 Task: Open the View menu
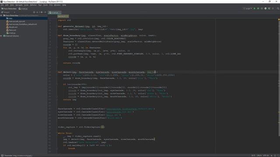12,5
